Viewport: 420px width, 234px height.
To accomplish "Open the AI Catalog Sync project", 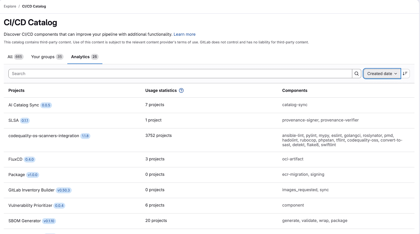I will click(x=24, y=105).
